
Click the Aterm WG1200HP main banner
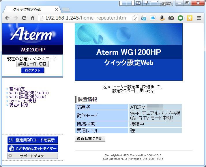coord(129,52)
